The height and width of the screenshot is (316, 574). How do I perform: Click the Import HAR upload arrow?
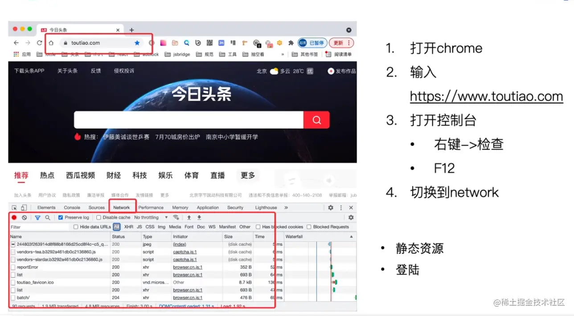189,218
